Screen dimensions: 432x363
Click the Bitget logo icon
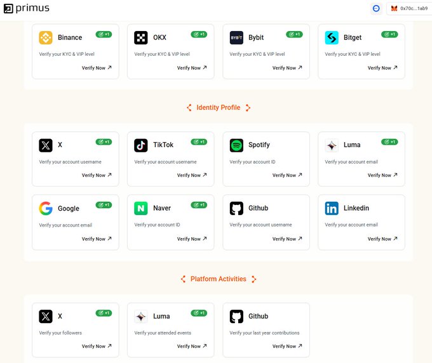332,37
